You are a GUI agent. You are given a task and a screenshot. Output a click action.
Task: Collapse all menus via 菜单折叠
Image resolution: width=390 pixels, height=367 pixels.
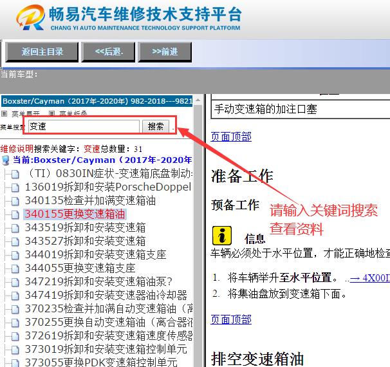point(73,114)
